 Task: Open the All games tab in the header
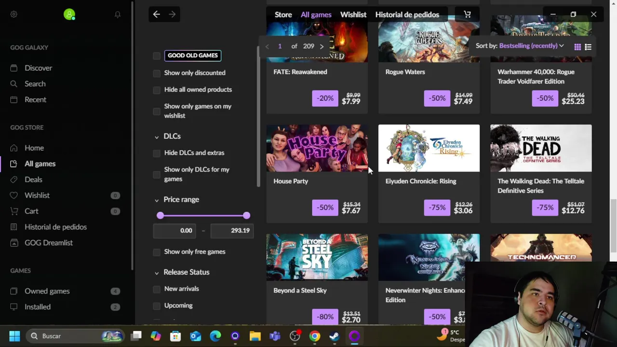(316, 14)
